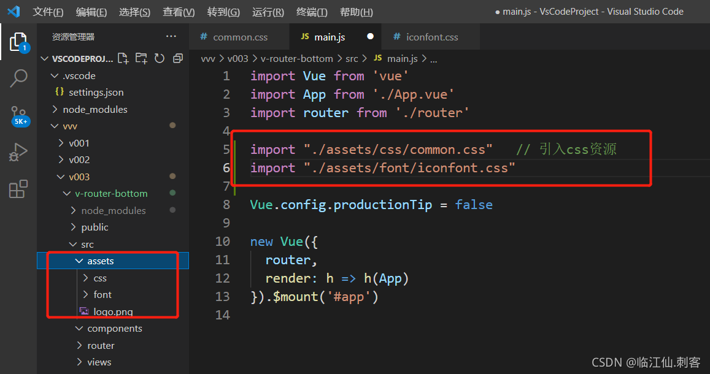Switch to the common.css tab
Screen dimensions: 710x374
click(x=239, y=37)
